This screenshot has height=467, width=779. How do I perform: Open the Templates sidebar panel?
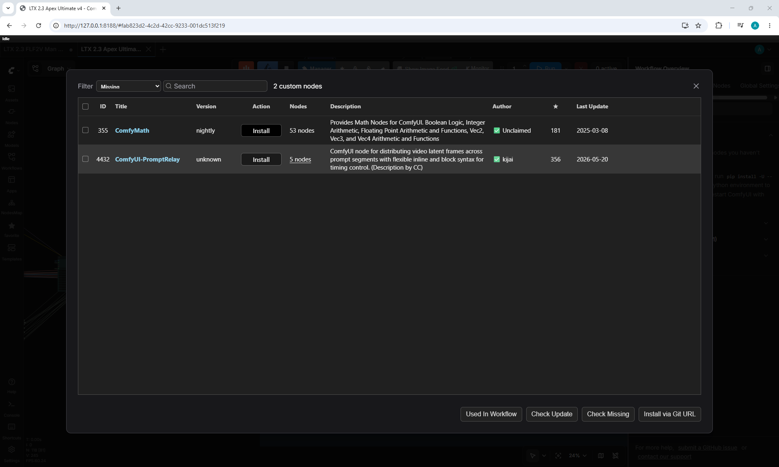click(x=12, y=252)
